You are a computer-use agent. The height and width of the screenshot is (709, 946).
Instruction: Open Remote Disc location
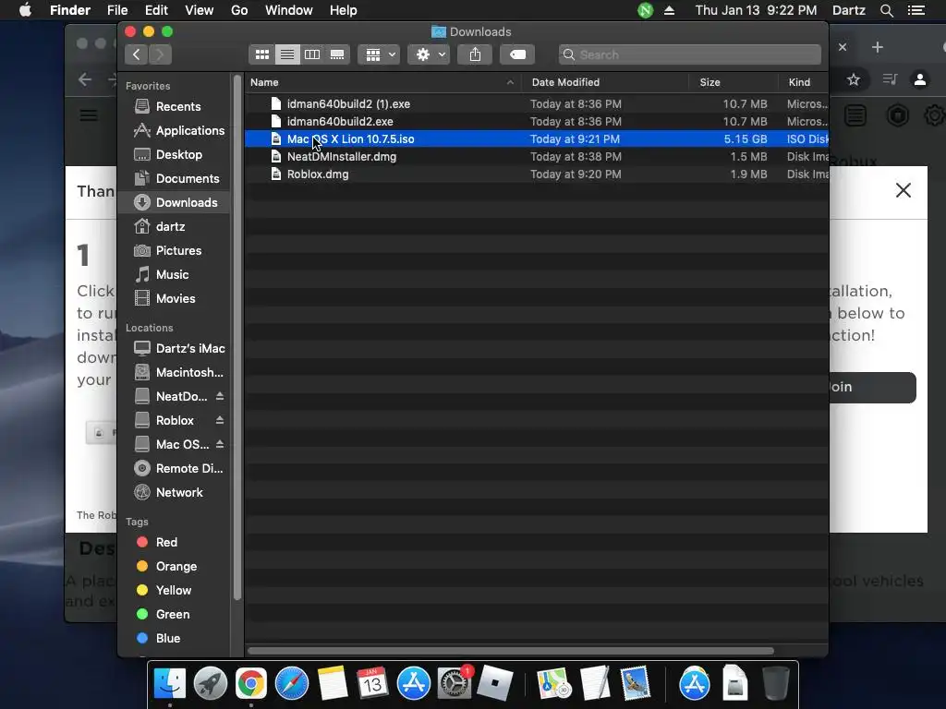click(174, 468)
